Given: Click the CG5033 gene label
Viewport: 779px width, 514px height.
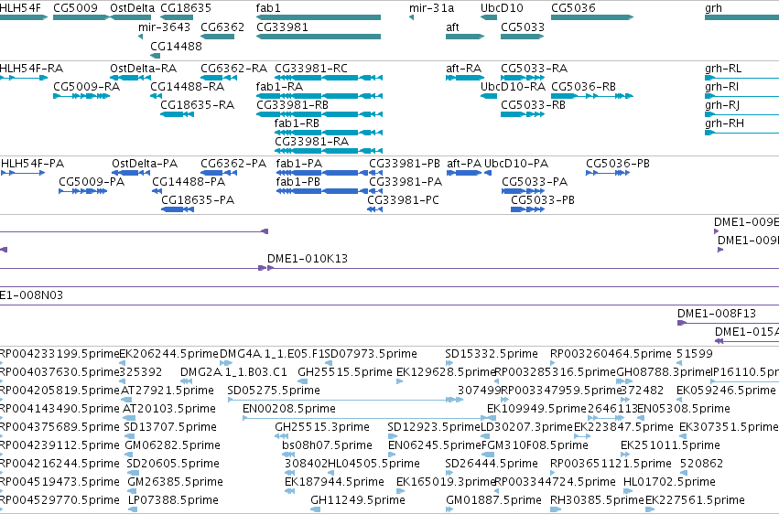Looking at the screenshot, I should pyautogui.click(x=523, y=27).
